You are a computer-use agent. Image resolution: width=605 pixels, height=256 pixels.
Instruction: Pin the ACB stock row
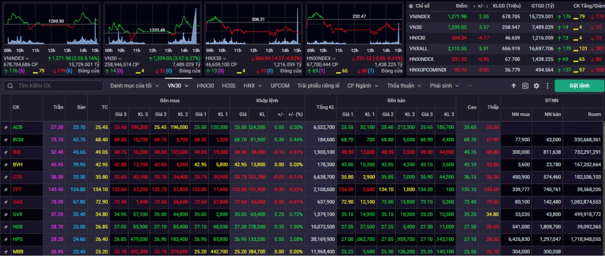6,127
